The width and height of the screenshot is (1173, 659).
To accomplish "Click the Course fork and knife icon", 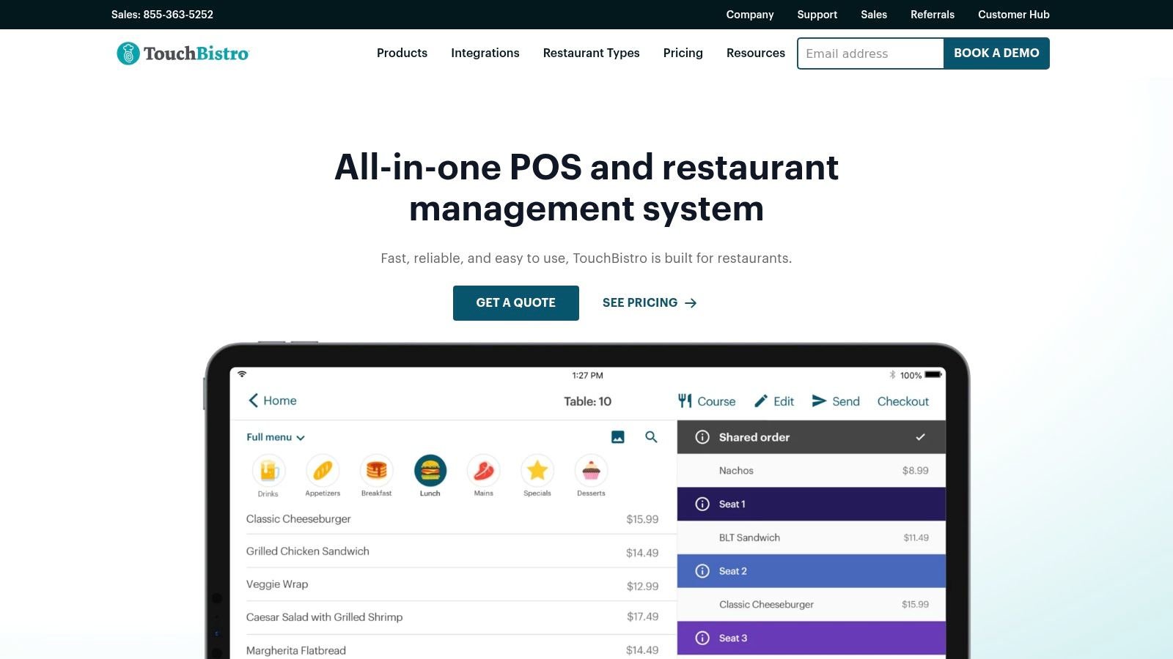I will pyautogui.click(x=685, y=401).
